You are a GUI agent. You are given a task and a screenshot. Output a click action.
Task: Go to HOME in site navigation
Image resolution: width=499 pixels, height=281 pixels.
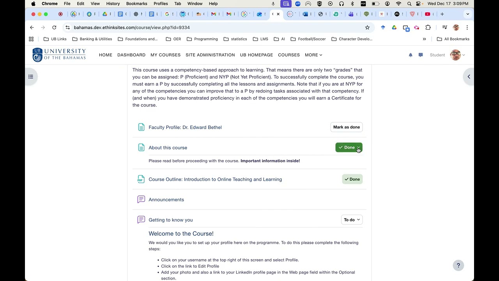click(106, 55)
